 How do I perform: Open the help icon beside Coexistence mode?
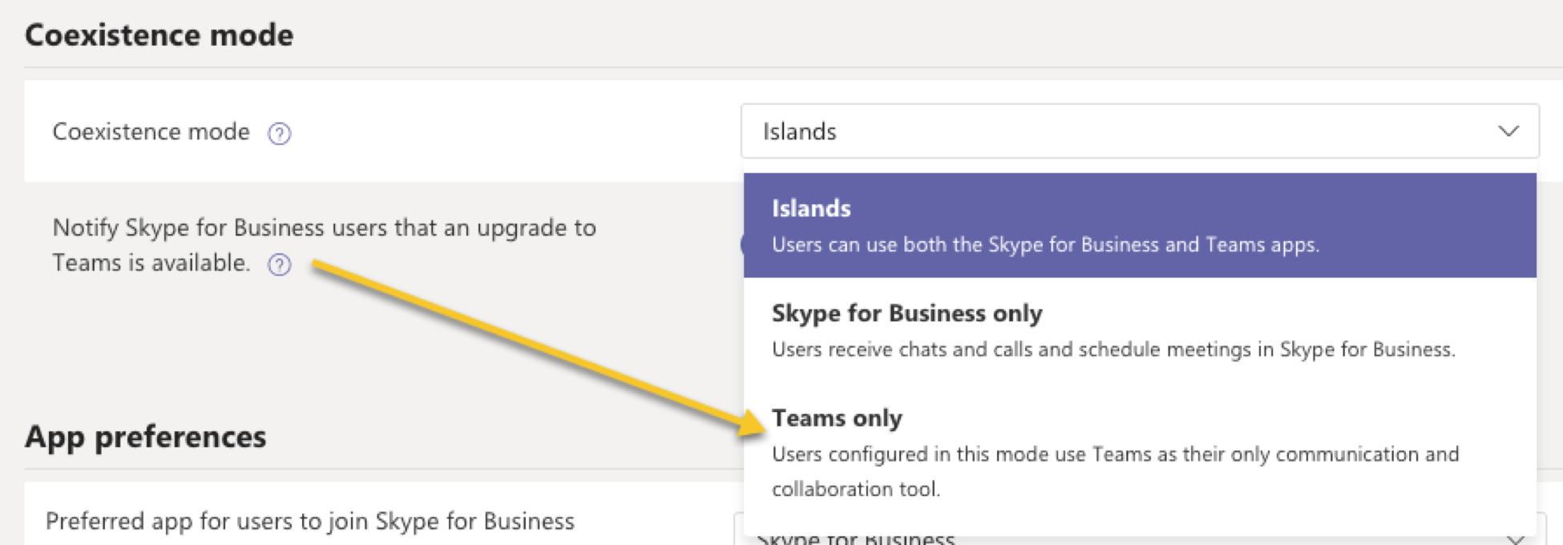[279, 133]
